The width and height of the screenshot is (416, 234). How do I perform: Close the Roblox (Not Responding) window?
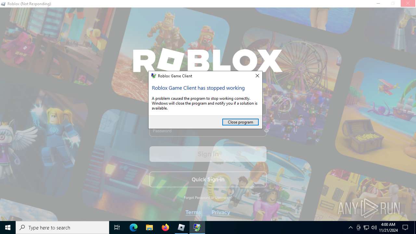(x=408, y=4)
